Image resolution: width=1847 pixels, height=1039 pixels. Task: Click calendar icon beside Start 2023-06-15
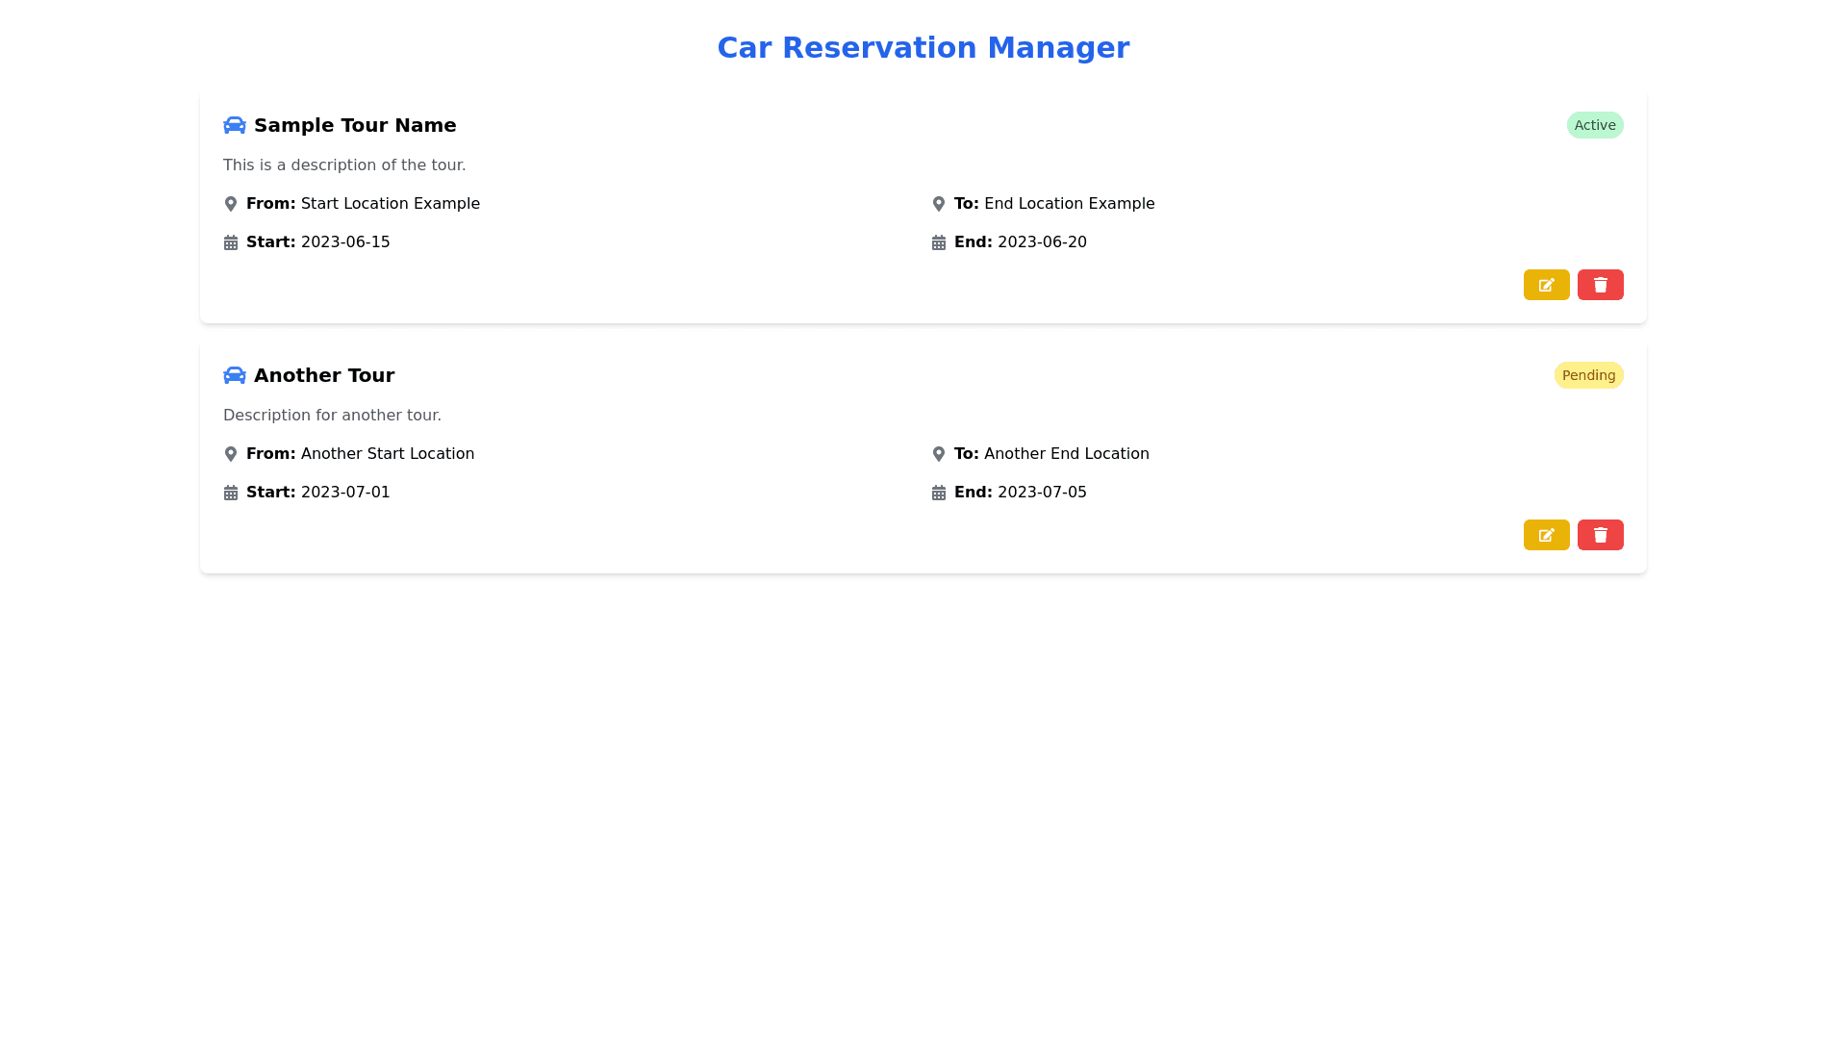click(x=231, y=242)
